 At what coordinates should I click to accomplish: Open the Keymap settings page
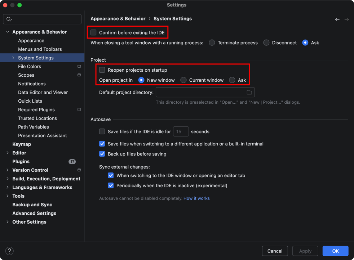click(x=22, y=144)
